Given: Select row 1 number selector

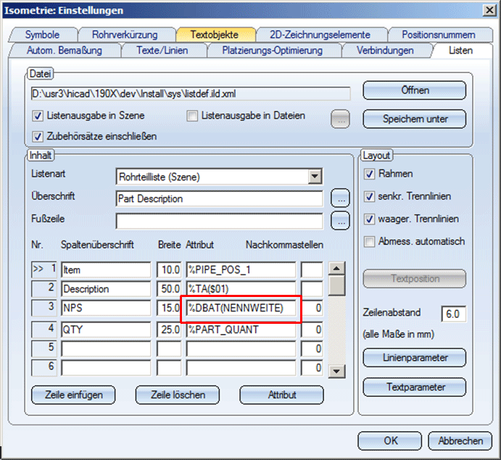Looking at the screenshot, I should coord(44,269).
